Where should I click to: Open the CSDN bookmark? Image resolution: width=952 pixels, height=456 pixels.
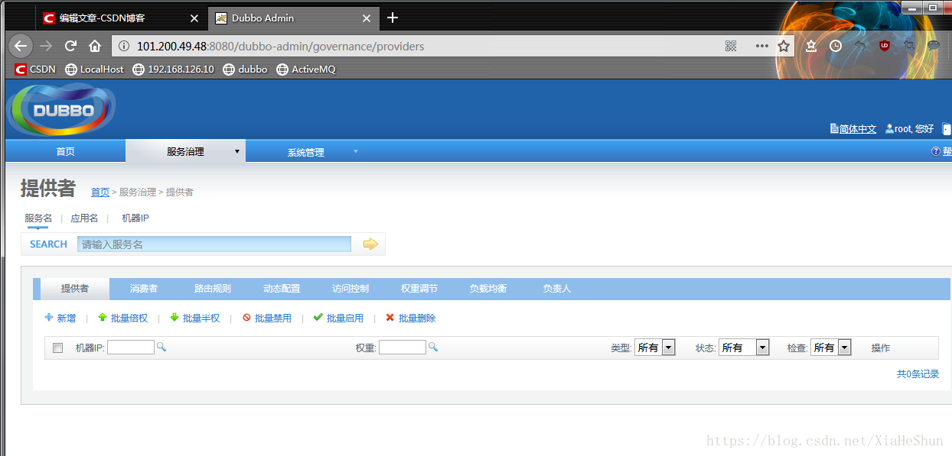pyautogui.click(x=35, y=69)
